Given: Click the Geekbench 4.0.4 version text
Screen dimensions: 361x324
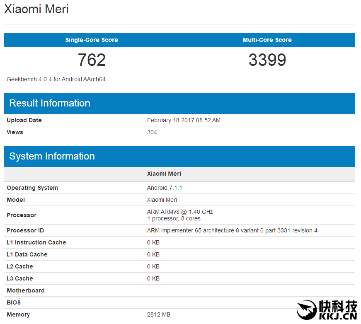Looking at the screenshot, I should [x=56, y=79].
